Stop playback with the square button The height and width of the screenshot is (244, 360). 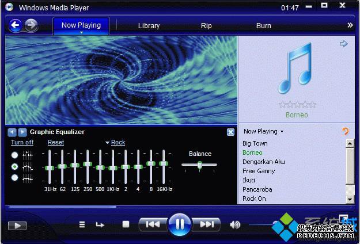pyautogui.click(x=126, y=224)
